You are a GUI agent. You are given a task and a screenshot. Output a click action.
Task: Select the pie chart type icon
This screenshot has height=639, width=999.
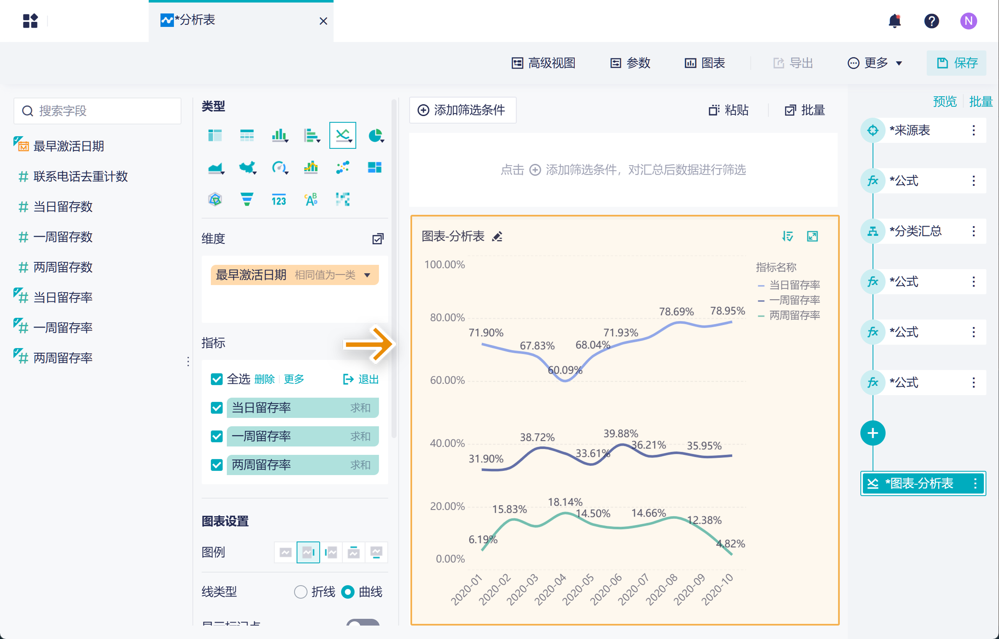coord(375,135)
